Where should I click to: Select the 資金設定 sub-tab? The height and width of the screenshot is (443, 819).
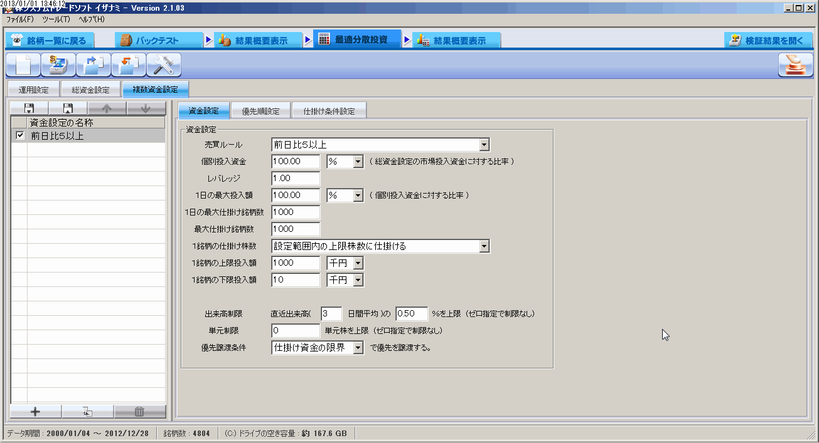point(204,111)
